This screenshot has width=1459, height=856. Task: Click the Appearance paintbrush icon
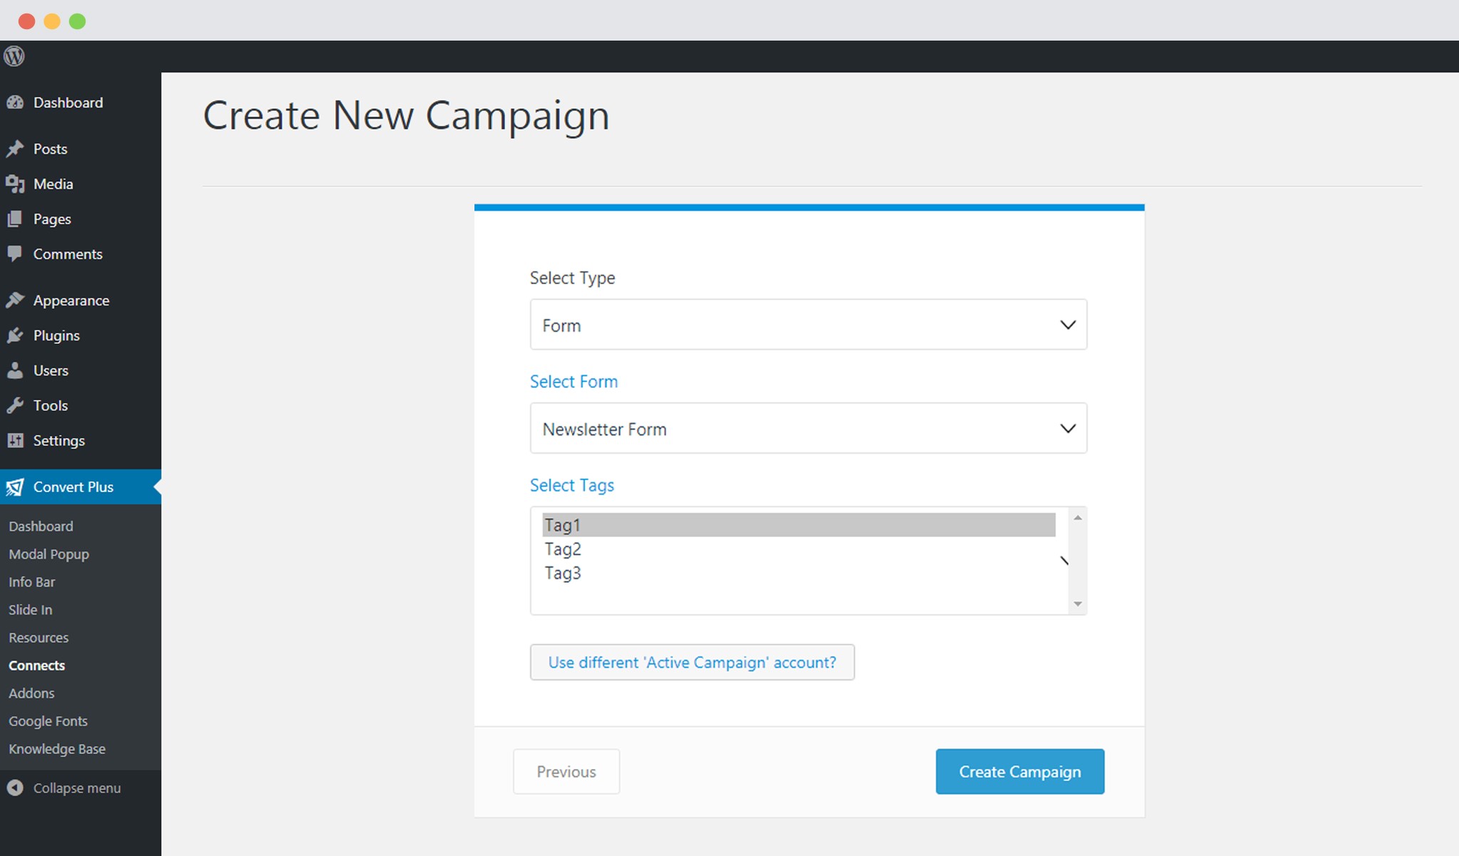point(15,300)
